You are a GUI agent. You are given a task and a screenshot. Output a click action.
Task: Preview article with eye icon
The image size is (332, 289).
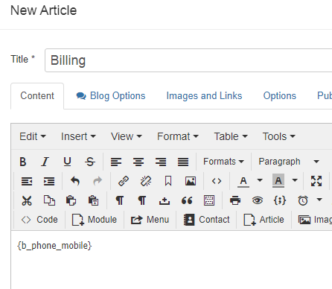(x=258, y=200)
